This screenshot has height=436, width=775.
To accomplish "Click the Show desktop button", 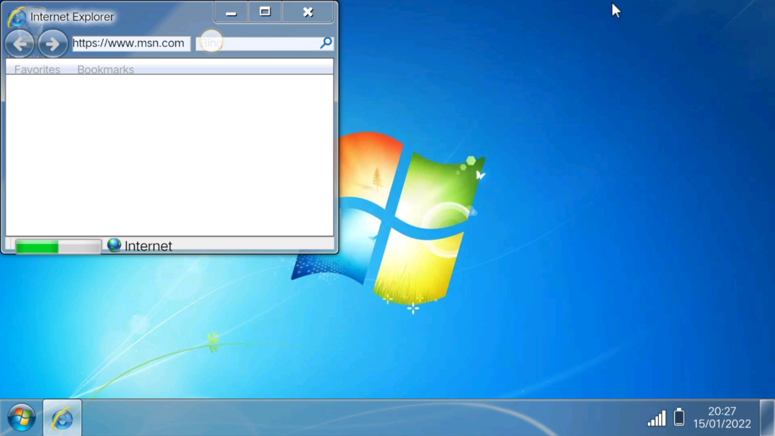I will [x=767, y=417].
